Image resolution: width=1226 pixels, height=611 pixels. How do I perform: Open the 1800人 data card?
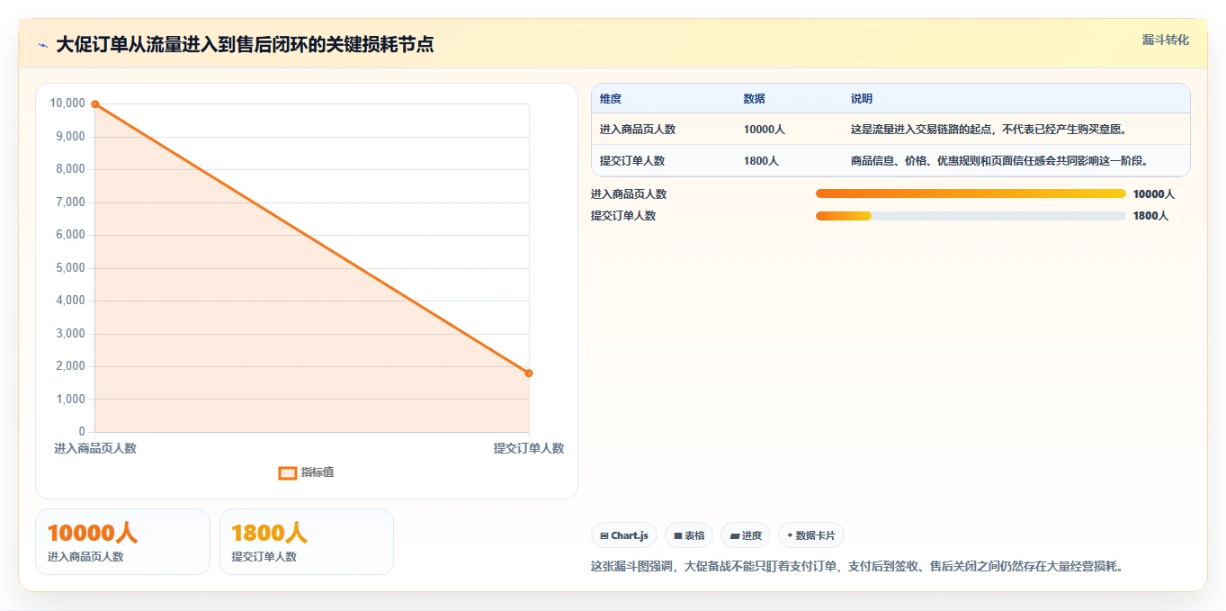[307, 542]
